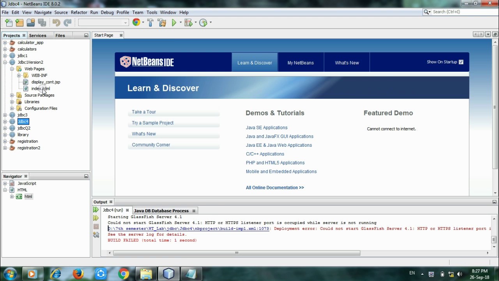Collapse the Jdbc1Version2 project node
Viewport: 499px width, 281px height.
coord(5,62)
